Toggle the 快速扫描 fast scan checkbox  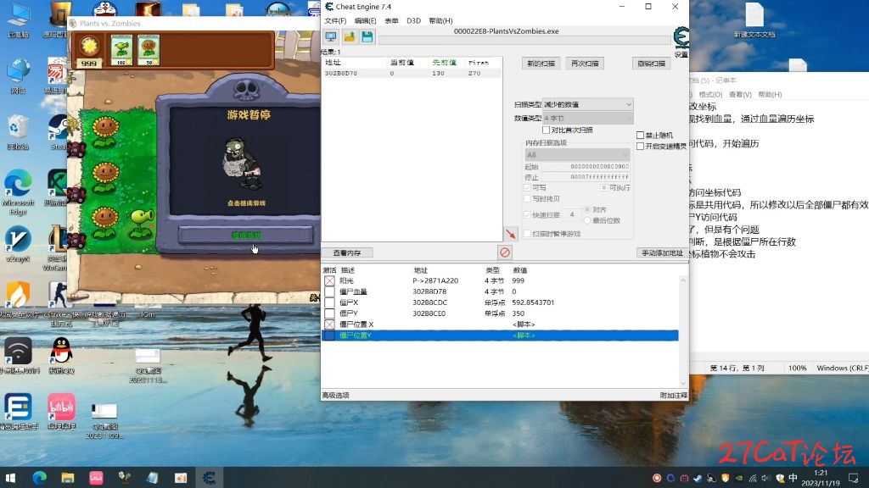pos(527,214)
